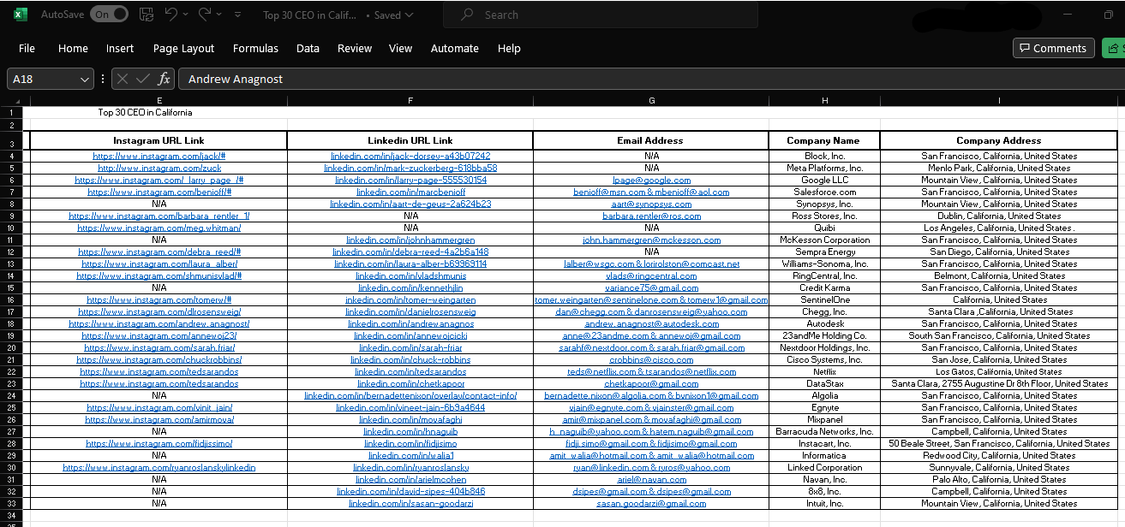The width and height of the screenshot is (1125, 527).
Task: Click email link lpage@google.com
Action: [651, 180]
